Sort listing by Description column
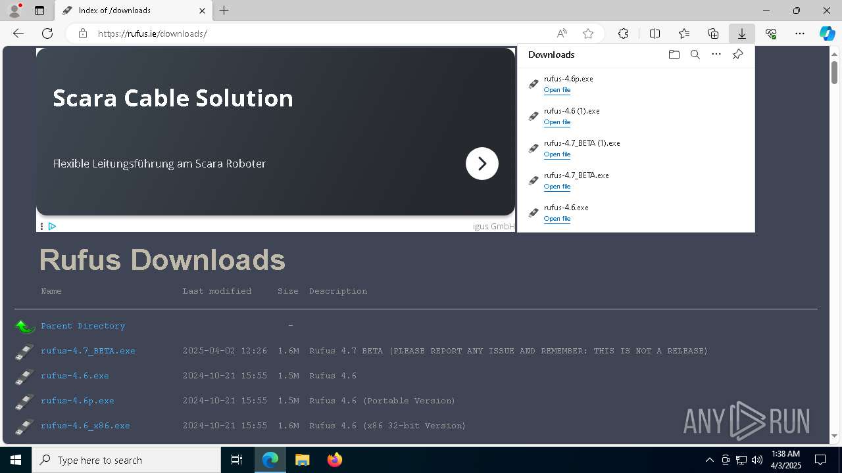Screen dimensions: 842x473 [x=338, y=291]
